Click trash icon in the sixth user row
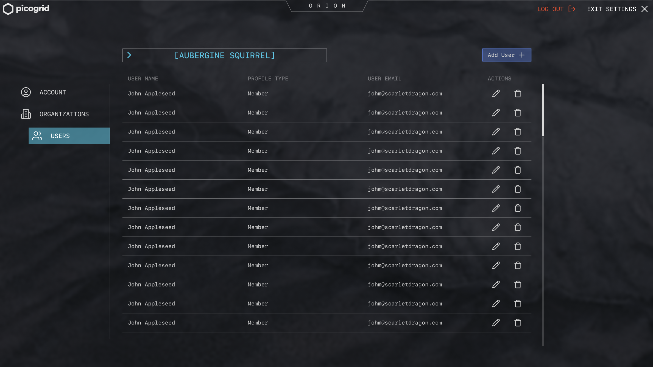This screenshot has width=653, height=367. point(518,189)
